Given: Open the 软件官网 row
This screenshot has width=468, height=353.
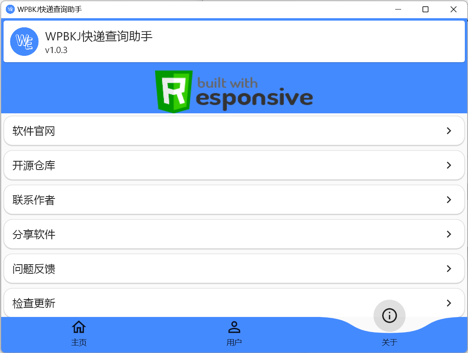Looking at the screenshot, I should point(234,131).
